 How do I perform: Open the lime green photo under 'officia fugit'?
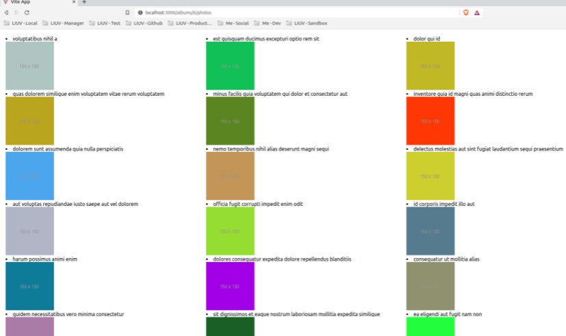click(230, 231)
